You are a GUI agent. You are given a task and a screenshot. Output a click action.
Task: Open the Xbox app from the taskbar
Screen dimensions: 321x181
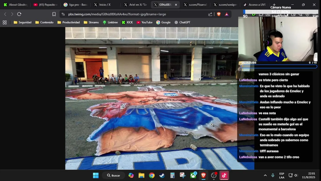[x=193, y=175]
